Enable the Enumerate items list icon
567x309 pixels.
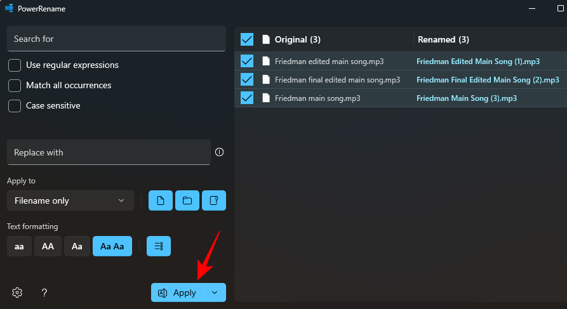point(159,246)
